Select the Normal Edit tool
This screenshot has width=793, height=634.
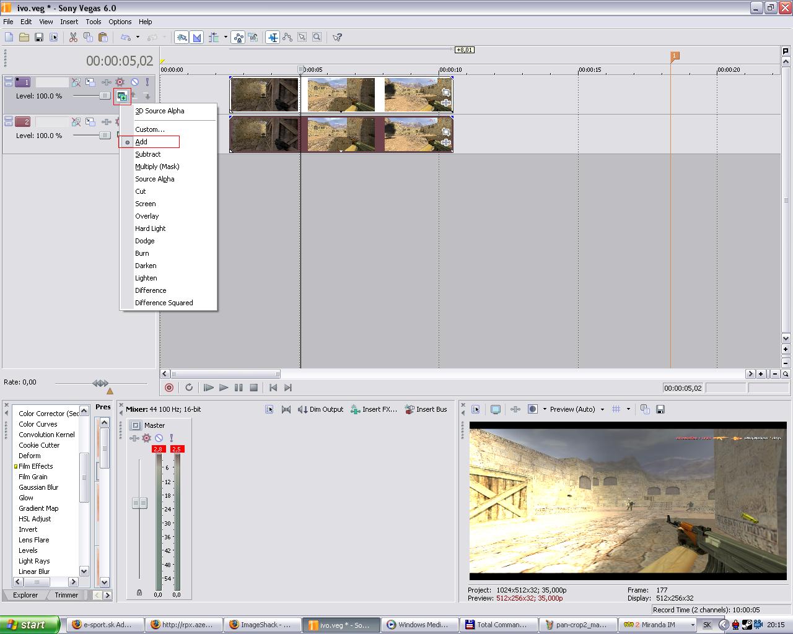click(x=273, y=37)
